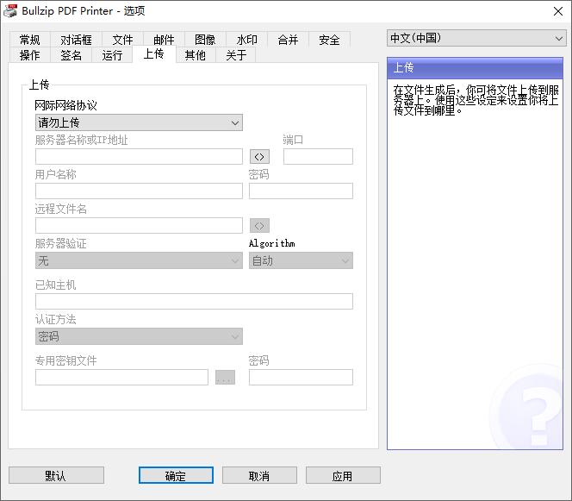Image resolution: width=572 pixels, height=501 pixels.
Task: Click the active 上传 tab
Action: [x=154, y=54]
